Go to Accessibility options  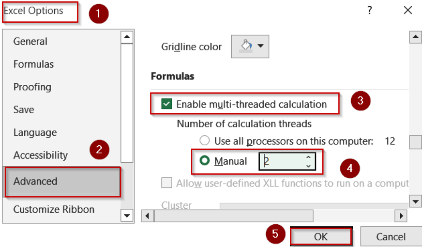[40, 155]
